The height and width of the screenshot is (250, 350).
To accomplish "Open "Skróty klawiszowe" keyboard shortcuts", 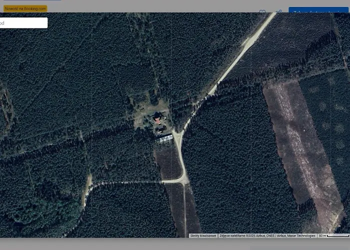I will point(203,235).
